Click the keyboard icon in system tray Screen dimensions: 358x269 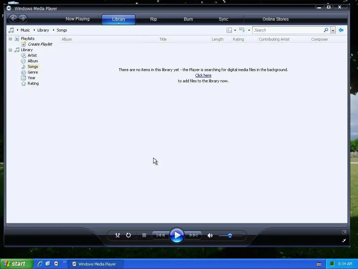319,264
